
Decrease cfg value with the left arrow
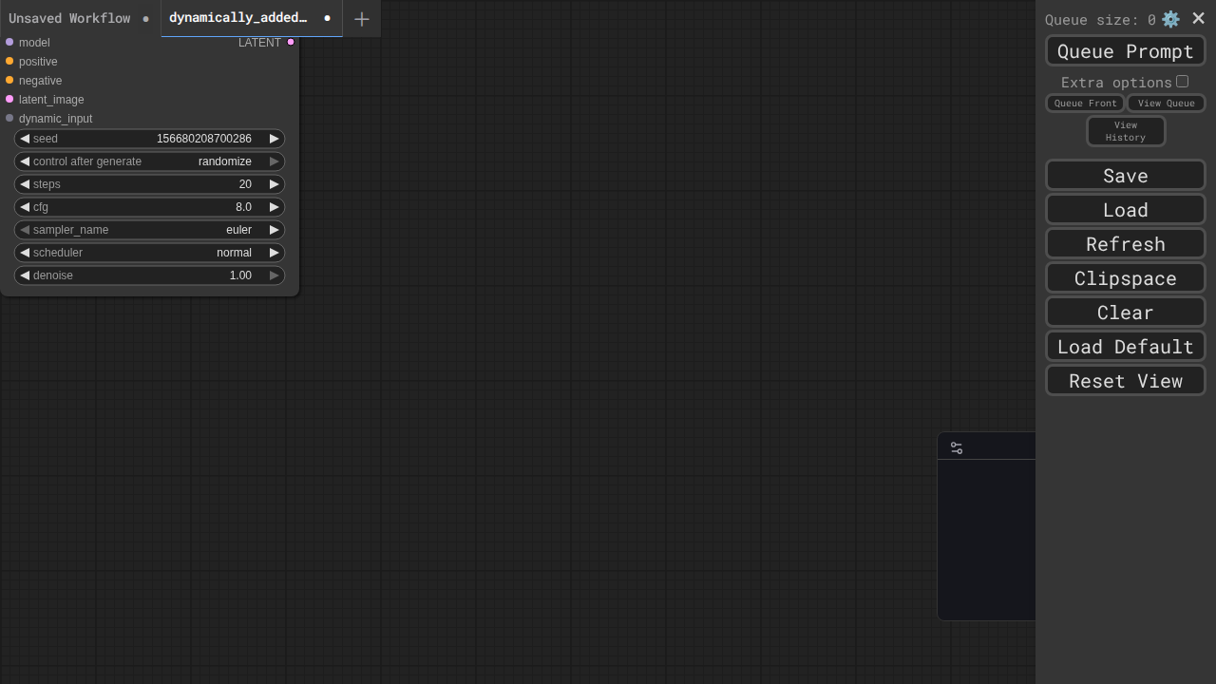(25, 207)
